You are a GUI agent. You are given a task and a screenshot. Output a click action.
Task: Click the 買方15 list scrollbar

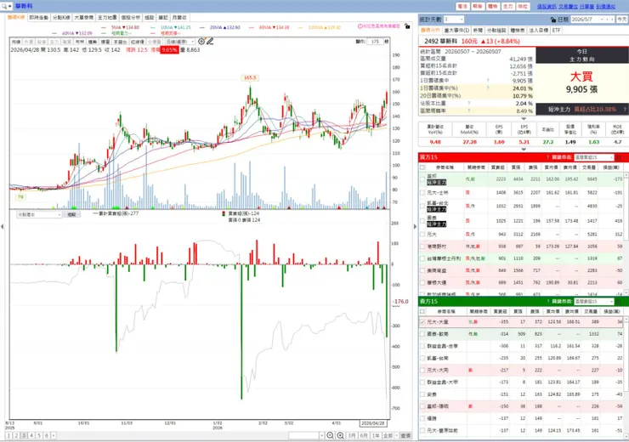[626, 233]
